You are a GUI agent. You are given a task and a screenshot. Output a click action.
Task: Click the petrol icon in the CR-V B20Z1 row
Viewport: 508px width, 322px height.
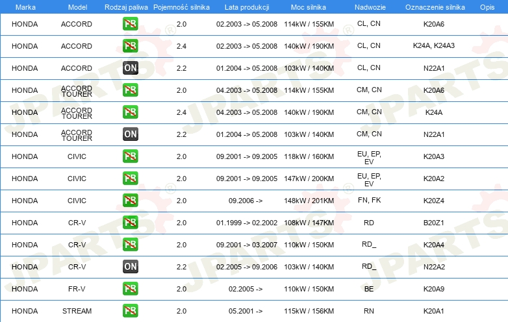130,223
